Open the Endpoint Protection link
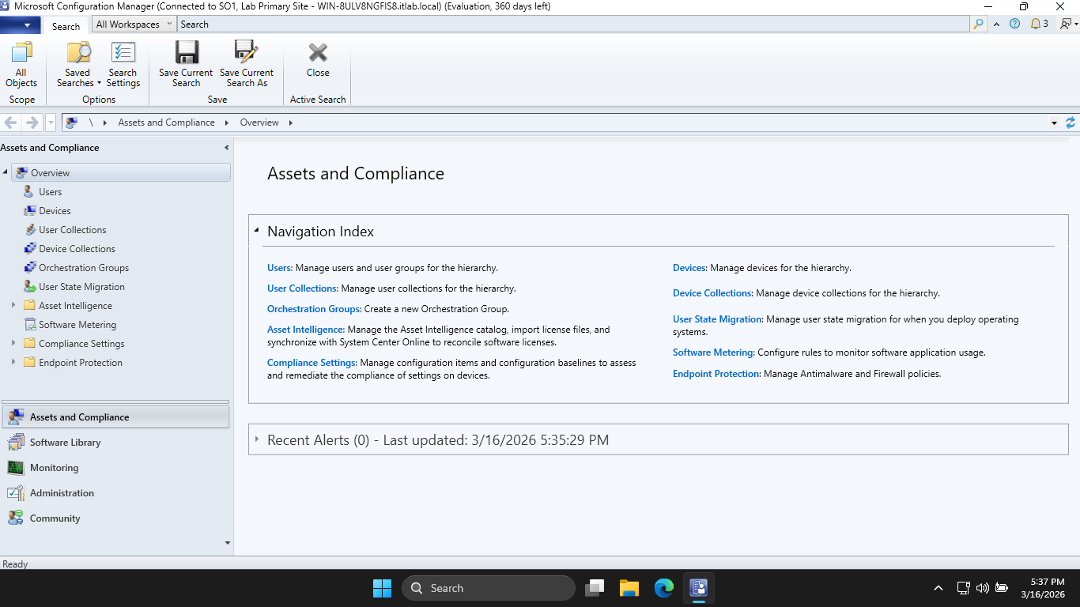The height and width of the screenshot is (607, 1080). (x=716, y=374)
